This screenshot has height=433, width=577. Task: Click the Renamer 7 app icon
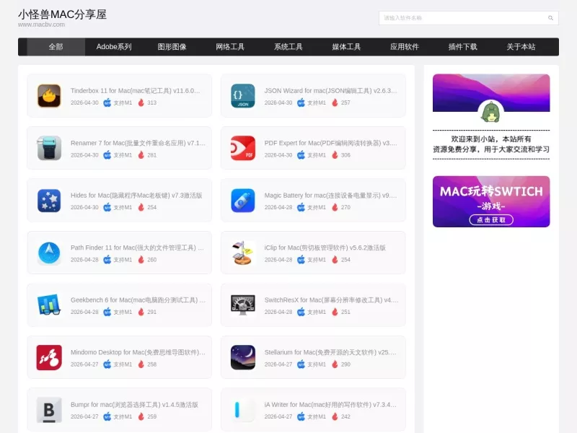(x=49, y=148)
